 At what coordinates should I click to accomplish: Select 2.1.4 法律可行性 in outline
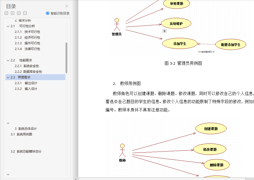click(27, 49)
